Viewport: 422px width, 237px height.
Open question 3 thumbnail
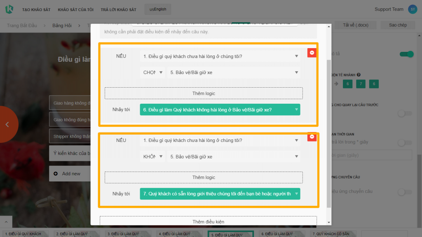(x=128, y=234)
